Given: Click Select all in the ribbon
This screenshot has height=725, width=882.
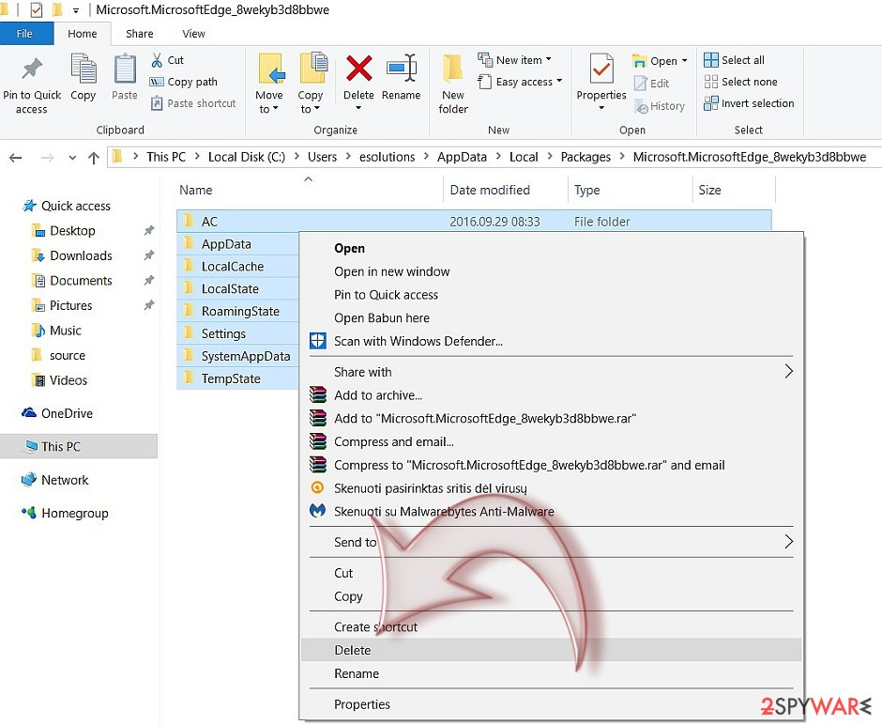Looking at the screenshot, I should (735, 60).
